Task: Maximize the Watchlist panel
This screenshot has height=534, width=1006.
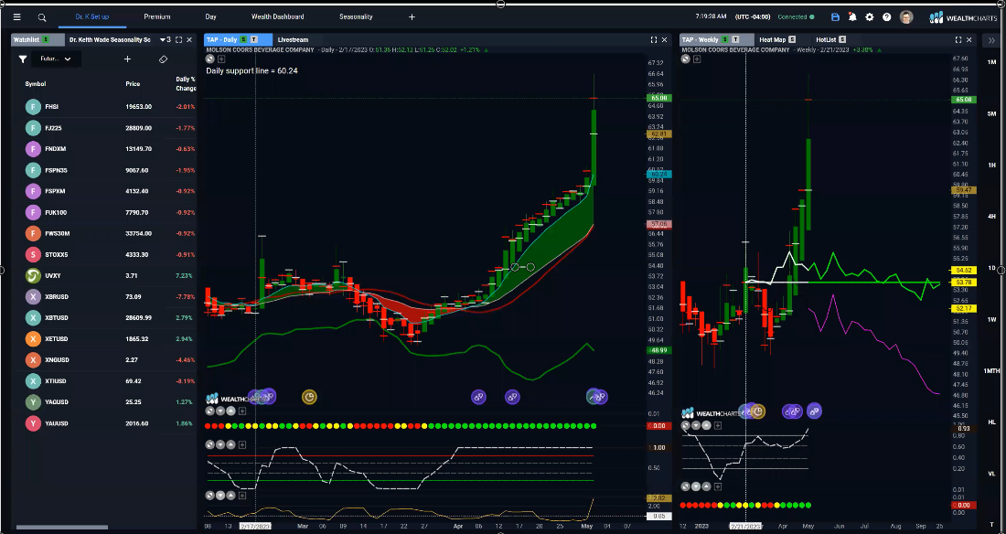Action: (178, 40)
